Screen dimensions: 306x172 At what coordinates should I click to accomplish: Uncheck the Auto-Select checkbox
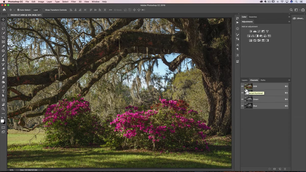[x=18, y=10]
